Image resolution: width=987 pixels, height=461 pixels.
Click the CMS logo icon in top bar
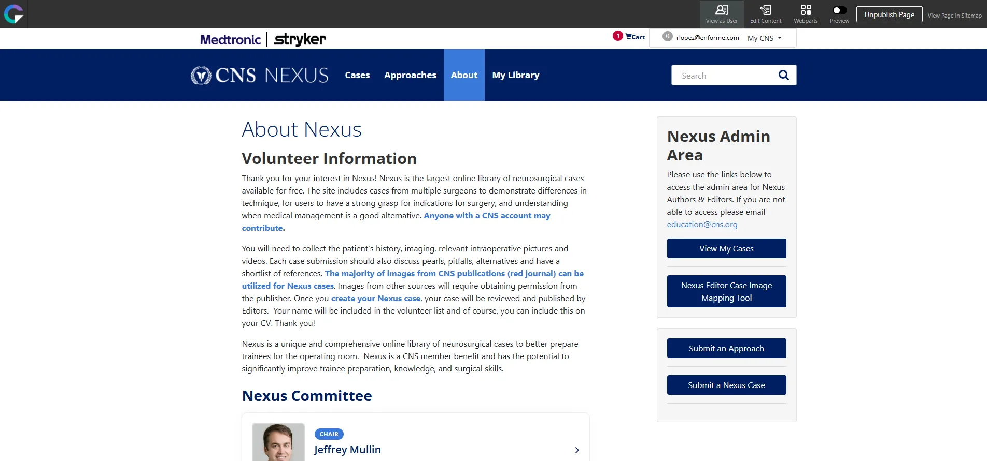pos(14,14)
